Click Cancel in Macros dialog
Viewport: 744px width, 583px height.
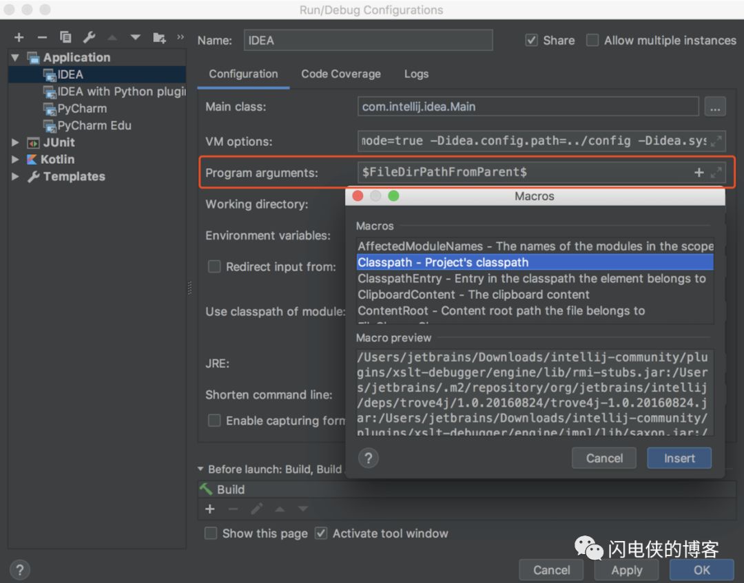pyautogui.click(x=604, y=458)
